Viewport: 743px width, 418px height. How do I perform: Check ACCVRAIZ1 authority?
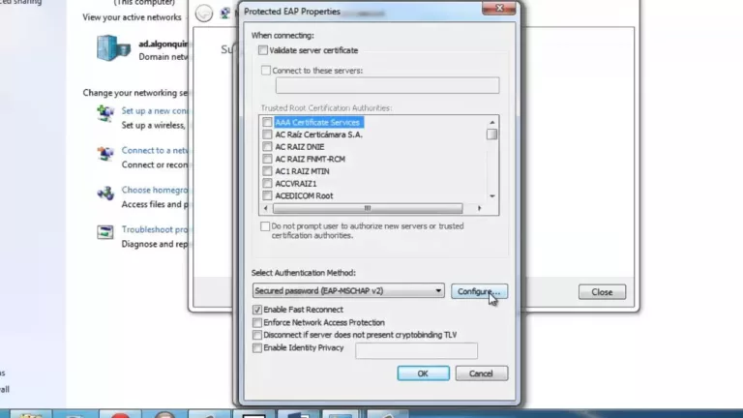coord(267,184)
